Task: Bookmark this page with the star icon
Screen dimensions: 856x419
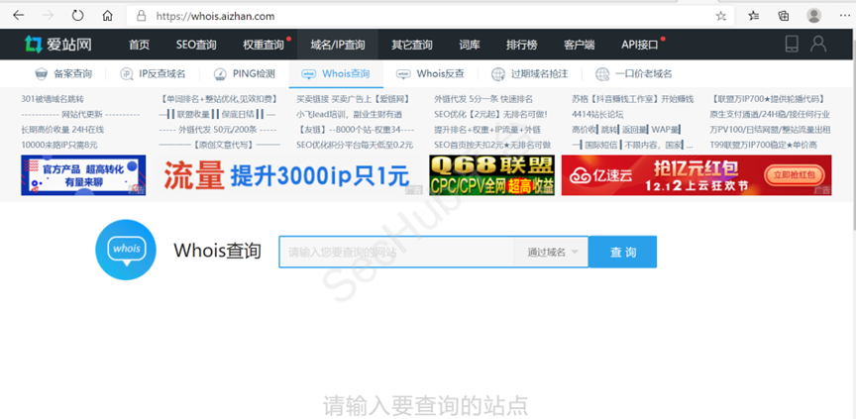Action: [721, 16]
